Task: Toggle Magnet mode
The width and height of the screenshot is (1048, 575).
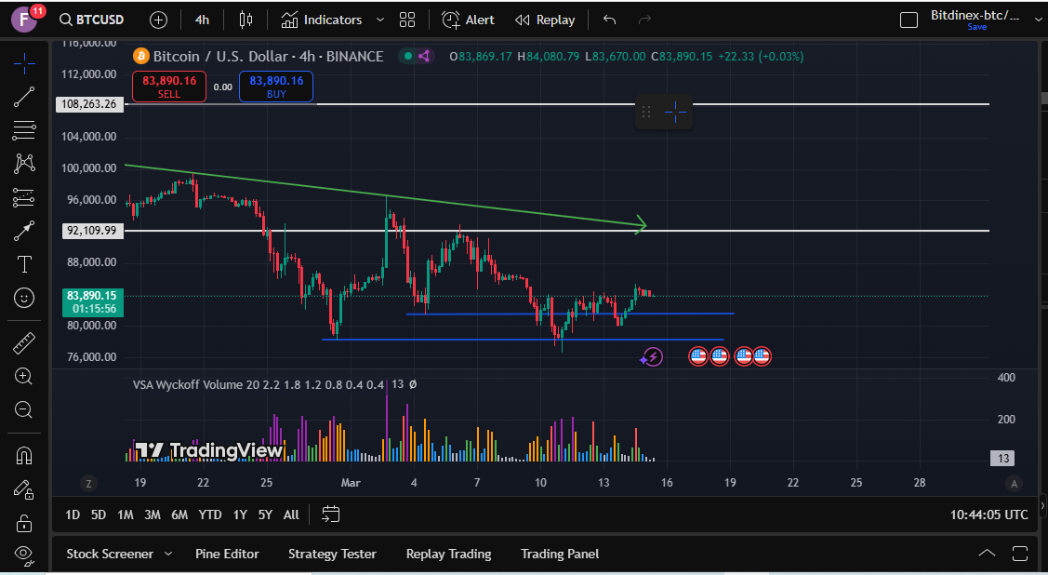Action: click(24, 455)
